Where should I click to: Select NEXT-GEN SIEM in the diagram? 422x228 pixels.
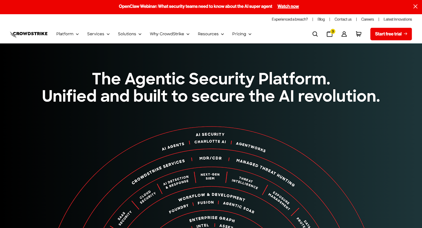pyautogui.click(x=210, y=176)
